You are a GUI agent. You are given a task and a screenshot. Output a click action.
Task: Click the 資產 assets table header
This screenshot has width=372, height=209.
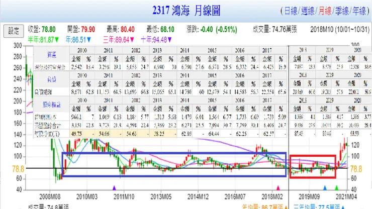51,55
